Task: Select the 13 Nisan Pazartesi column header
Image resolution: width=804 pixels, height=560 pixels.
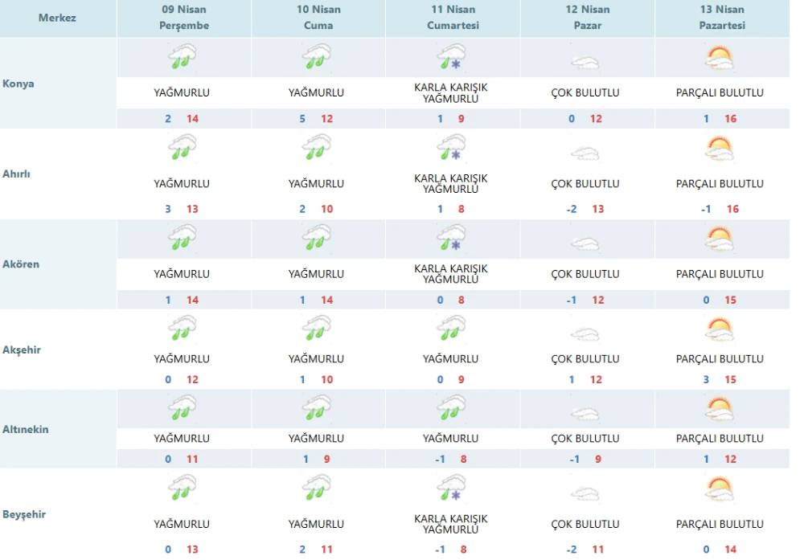Action: [x=722, y=18]
